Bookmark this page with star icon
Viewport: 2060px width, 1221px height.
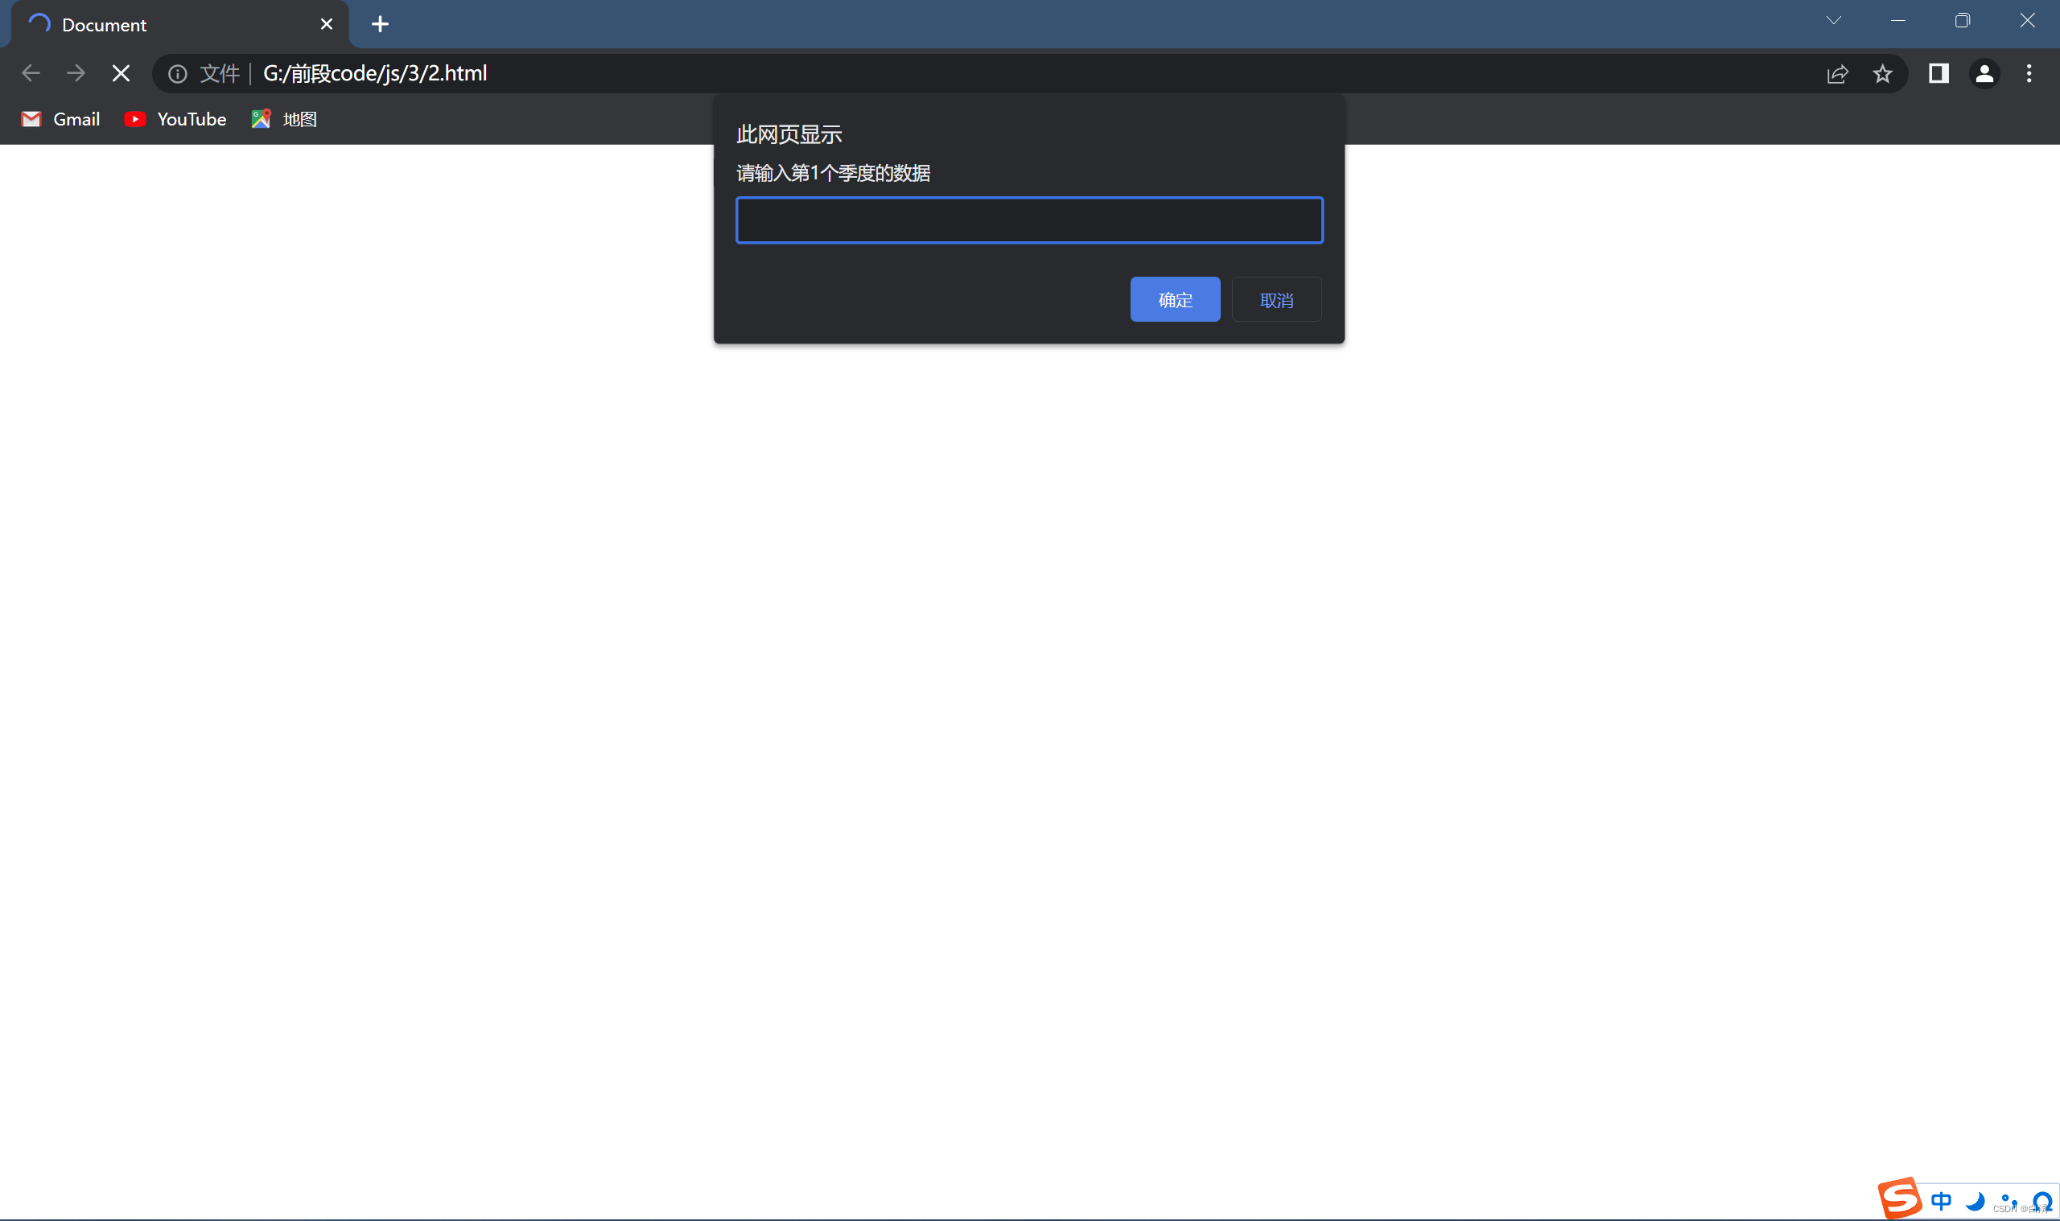click(x=1882, y=74)
